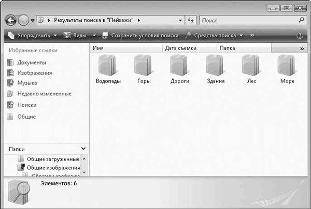
Task: Click the help question mark icon
Action: click(299, 36)
